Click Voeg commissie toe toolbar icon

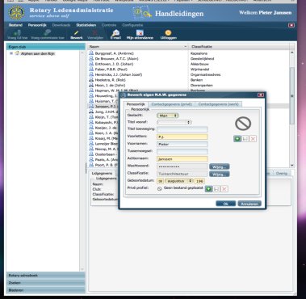[x=48, y=35]
